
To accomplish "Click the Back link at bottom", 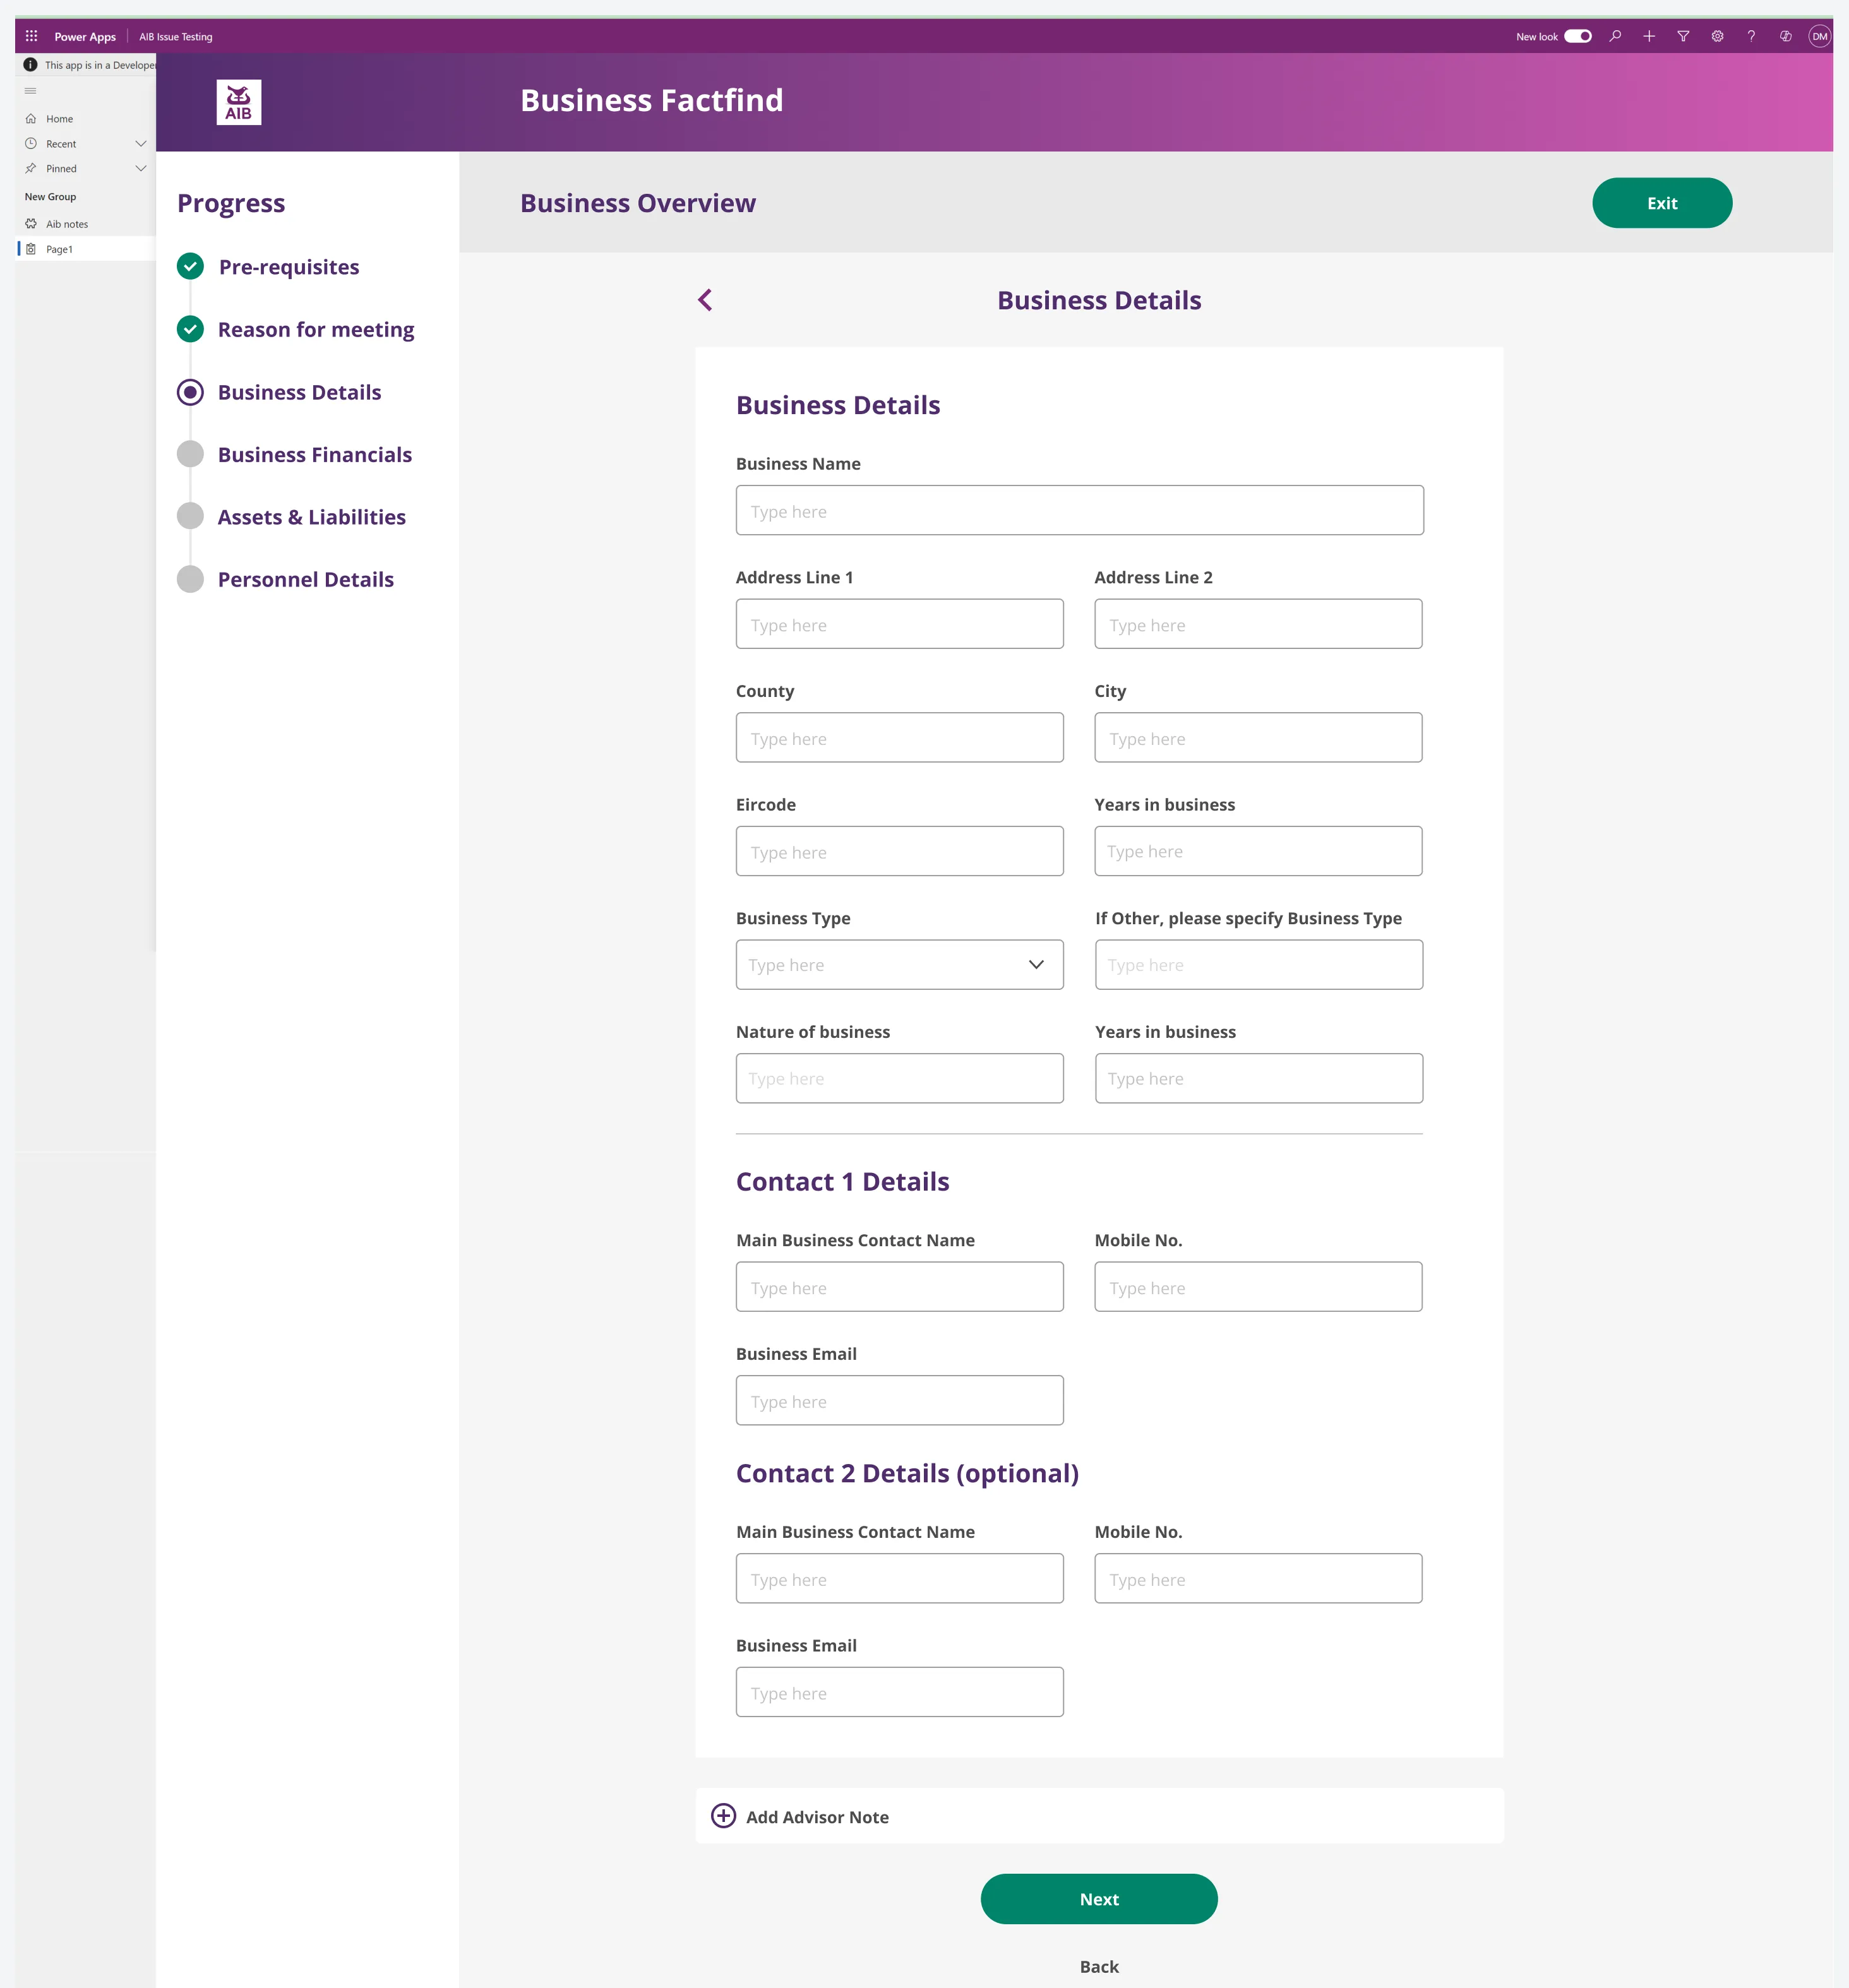I will coord(1099,1967).
